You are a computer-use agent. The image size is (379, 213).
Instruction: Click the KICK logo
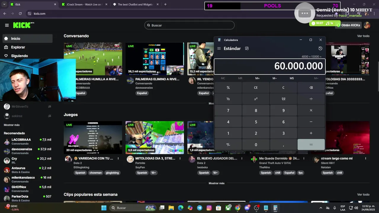23,25
